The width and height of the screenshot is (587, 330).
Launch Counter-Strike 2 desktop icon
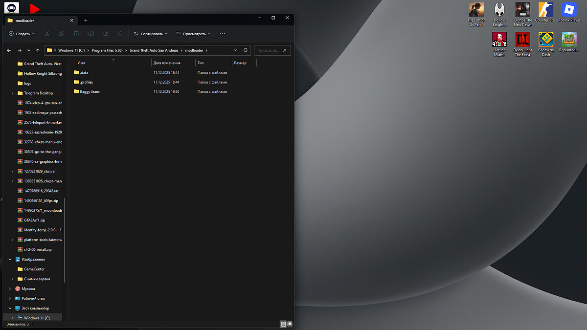click(546, 14)
